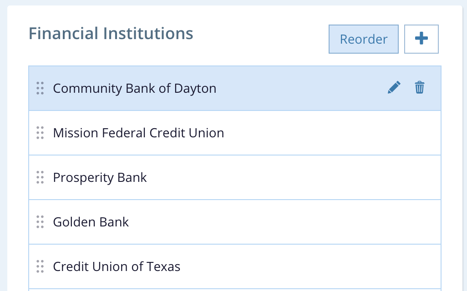The height and width of the screenshot is (291, 467).
Task: Toggle the Reorder mode button
Action: click(363, 39)
